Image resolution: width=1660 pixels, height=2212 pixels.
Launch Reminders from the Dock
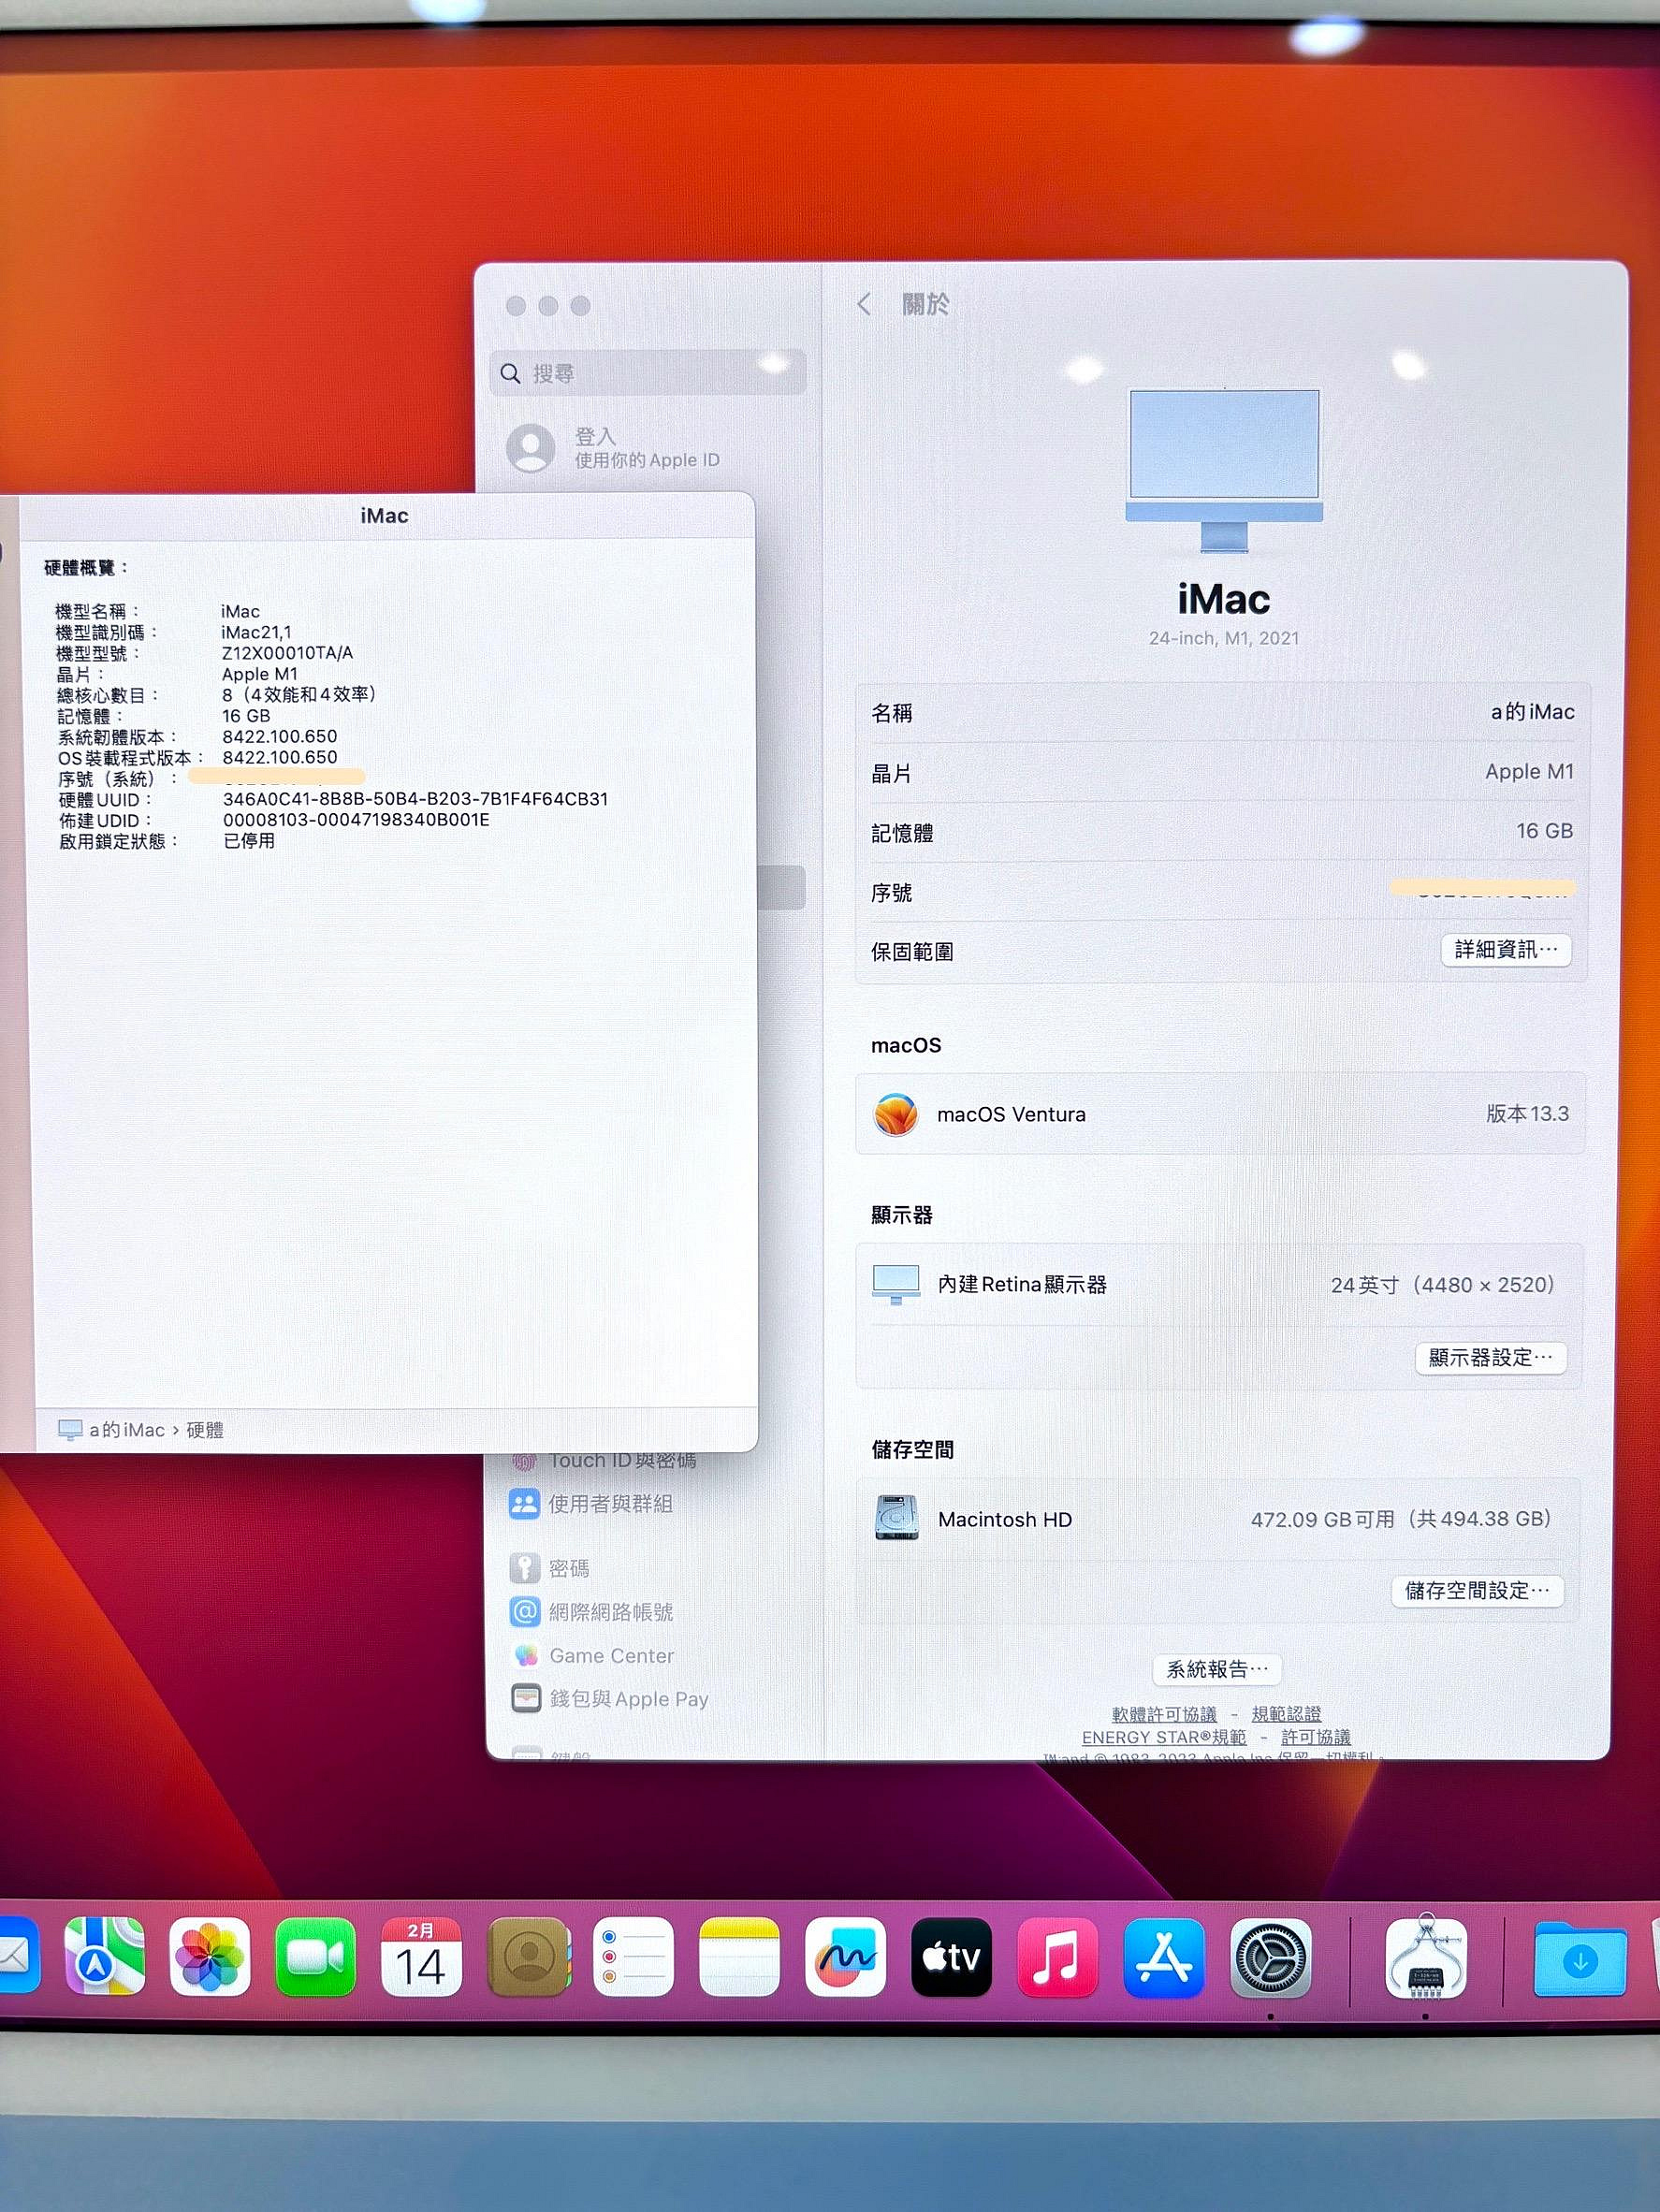click(634, 1957)
